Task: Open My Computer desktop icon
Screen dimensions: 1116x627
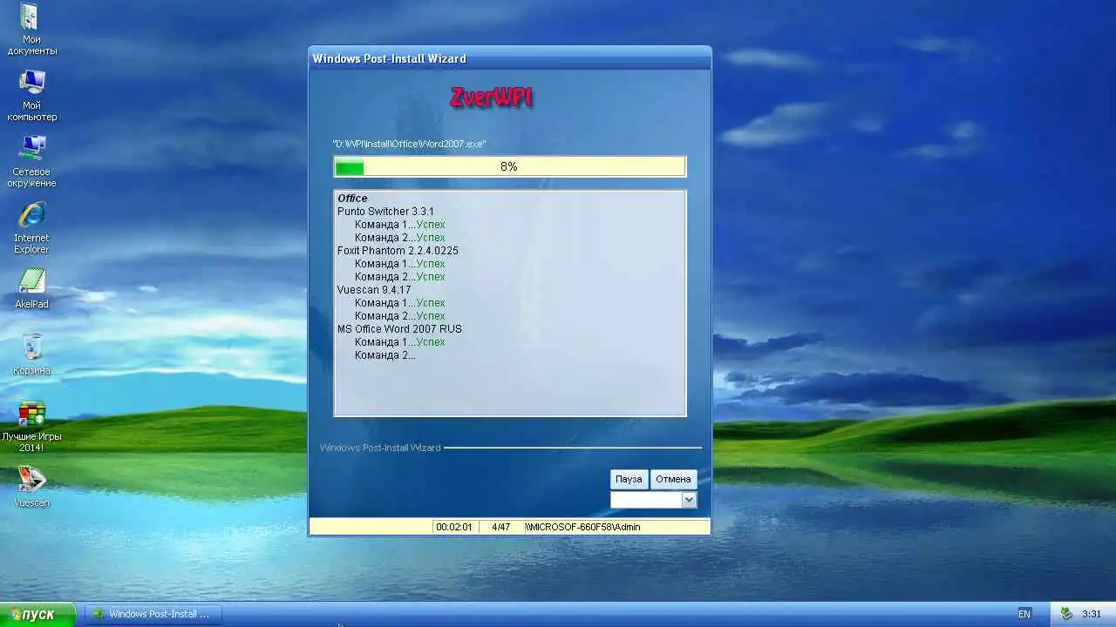Action: [x=31, y=96]
